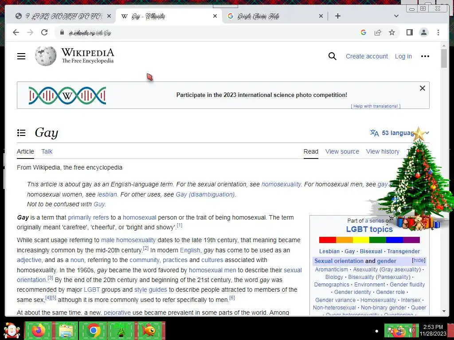The image size is (454, 340).
Task: Click the profile avatar icon
Action: coord(424,32)
